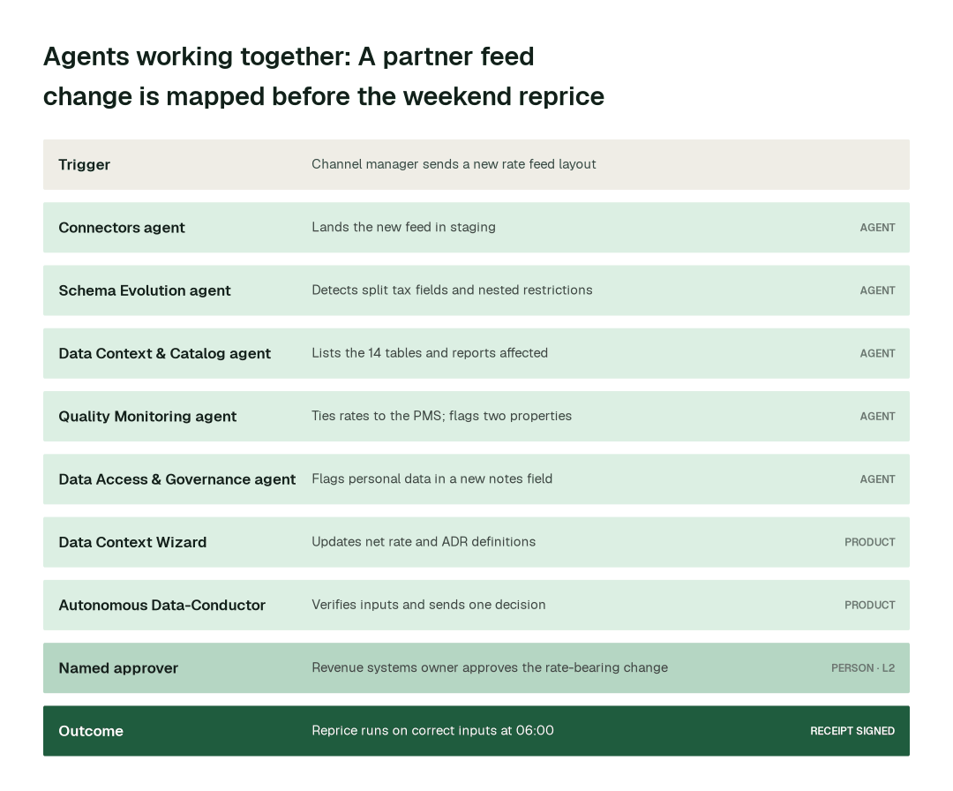Click the AGENT tag on Connectors agent row
This screenshot has width=953, height=791.
pyautogui.click(x=877, y=228)
